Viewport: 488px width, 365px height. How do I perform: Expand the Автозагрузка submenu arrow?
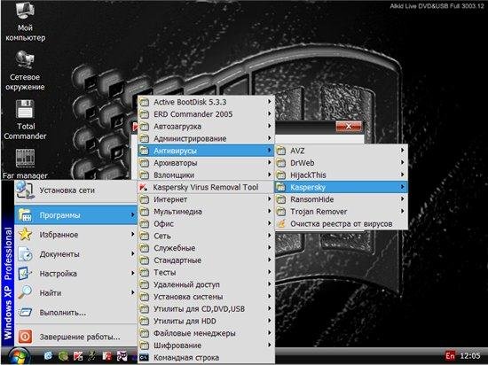coord(269,126)
